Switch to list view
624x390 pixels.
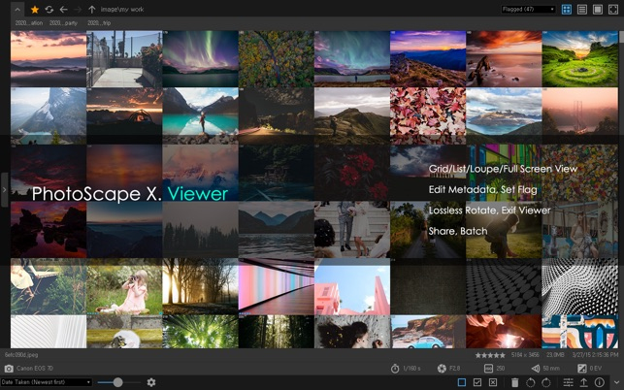tap(581, 9)
